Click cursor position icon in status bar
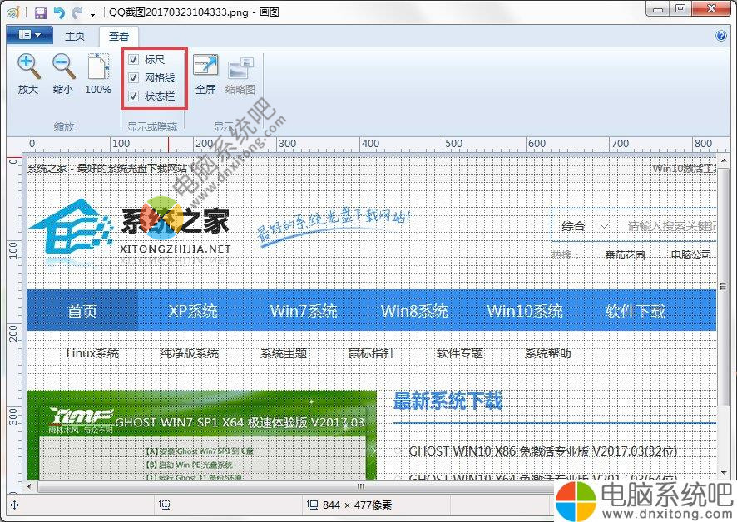The width and height of the screenshot is (737, 522). coord(14,505)
